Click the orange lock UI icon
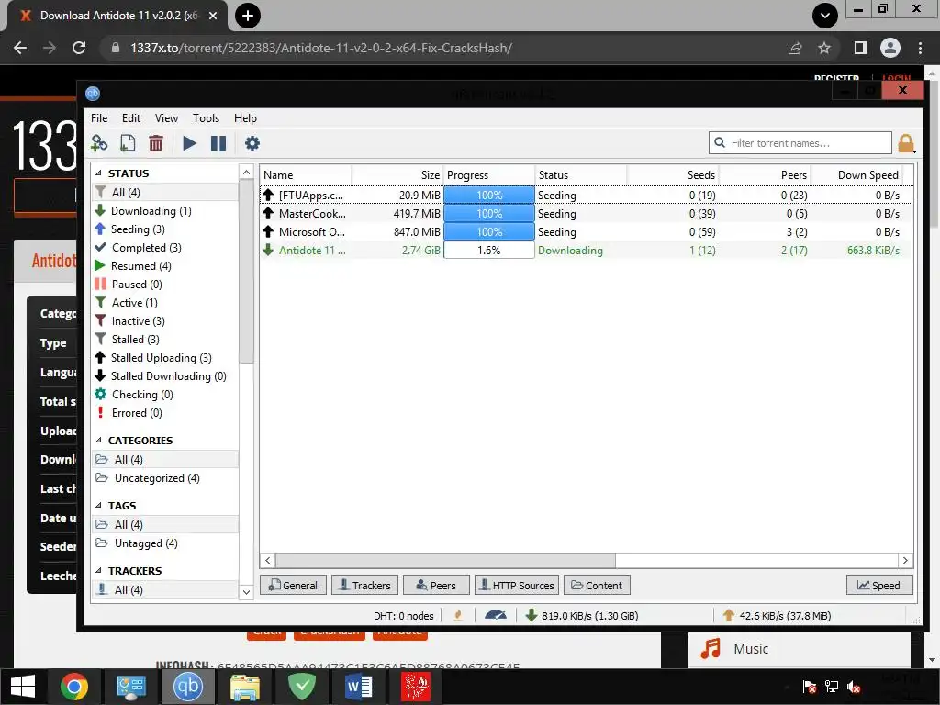 tap(905, 143)
